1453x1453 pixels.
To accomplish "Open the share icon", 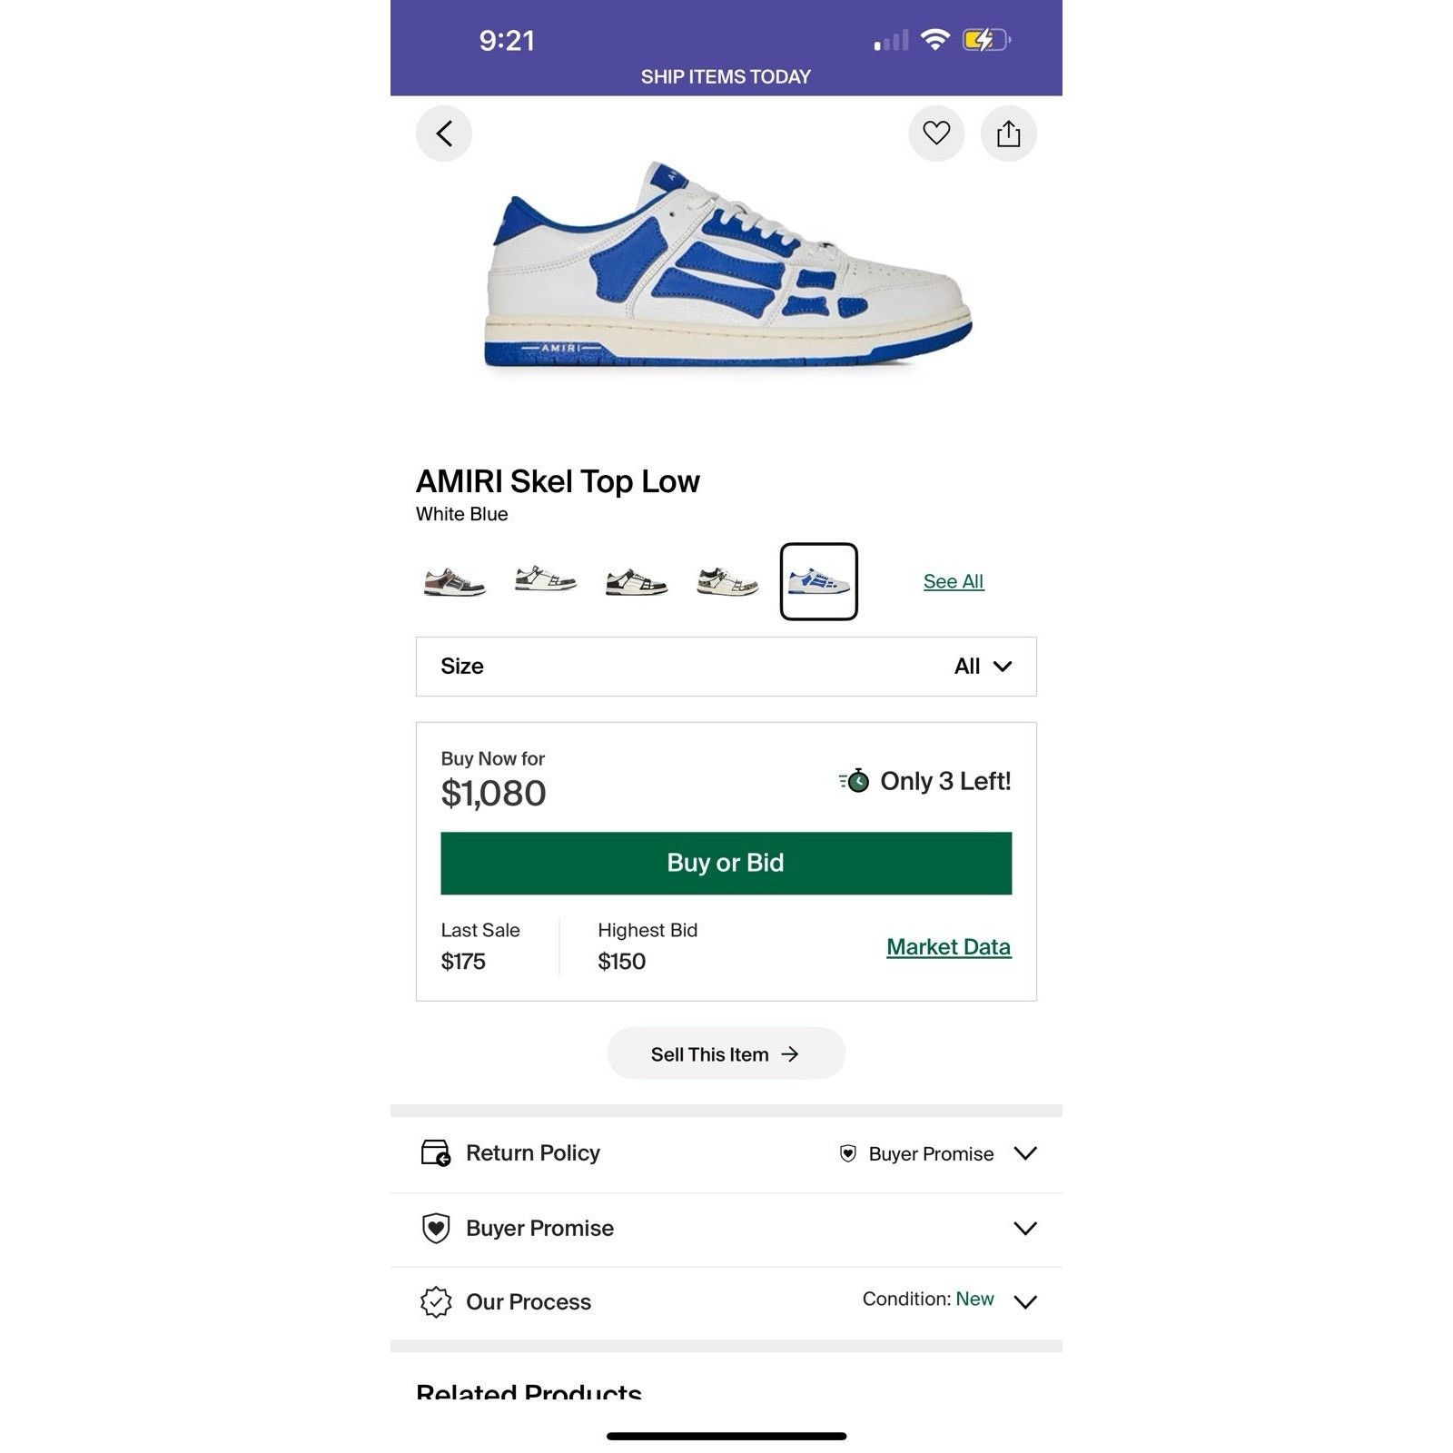I will click(1009, 134).
